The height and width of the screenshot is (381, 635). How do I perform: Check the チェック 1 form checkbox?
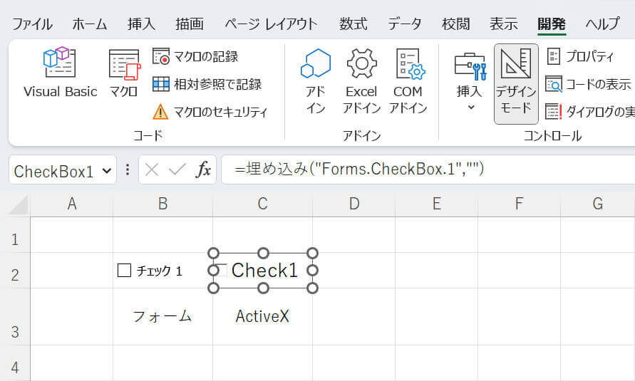(x=124, y=271)
